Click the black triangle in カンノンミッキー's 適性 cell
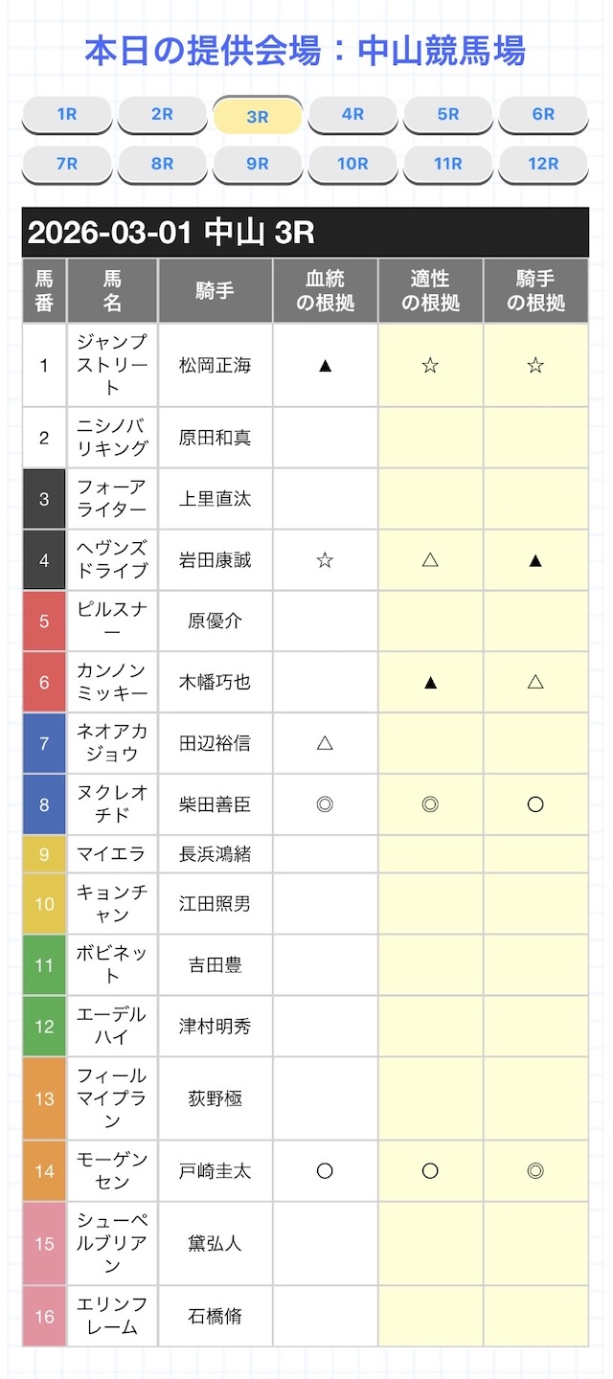Viewport: 613px width, 1379px height. pyautogui.click(x=430, y=682)
